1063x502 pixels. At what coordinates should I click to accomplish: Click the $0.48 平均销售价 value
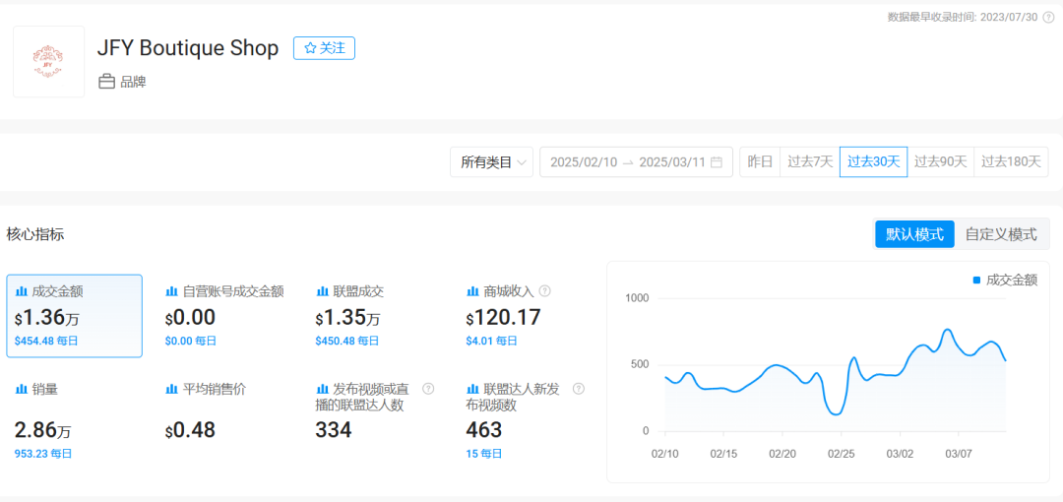tap(191, 430)
